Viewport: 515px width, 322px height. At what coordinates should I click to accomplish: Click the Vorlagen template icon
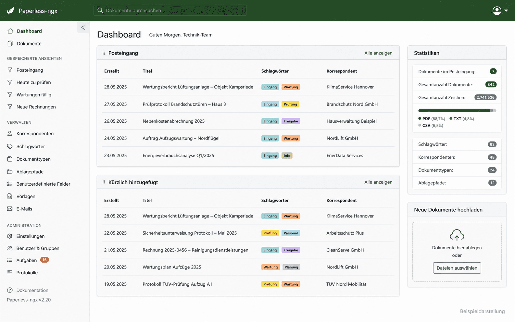click(10, 196)
